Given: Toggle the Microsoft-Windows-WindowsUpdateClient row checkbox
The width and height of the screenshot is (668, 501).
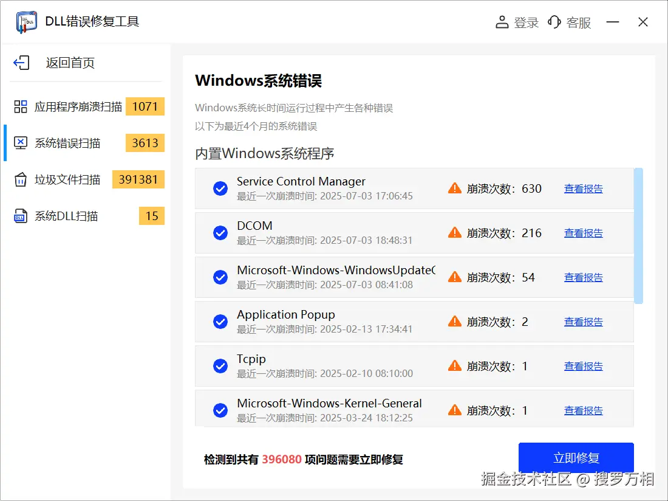Looking at the screenshot, I should click(220, 277).
